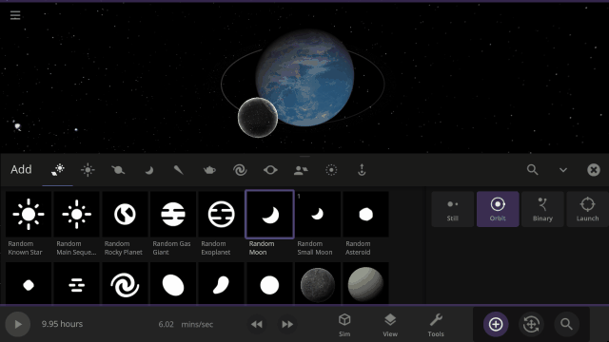609x342 pixels.
Task: Set placement mode to Orbit
Action: coord(498,209)
